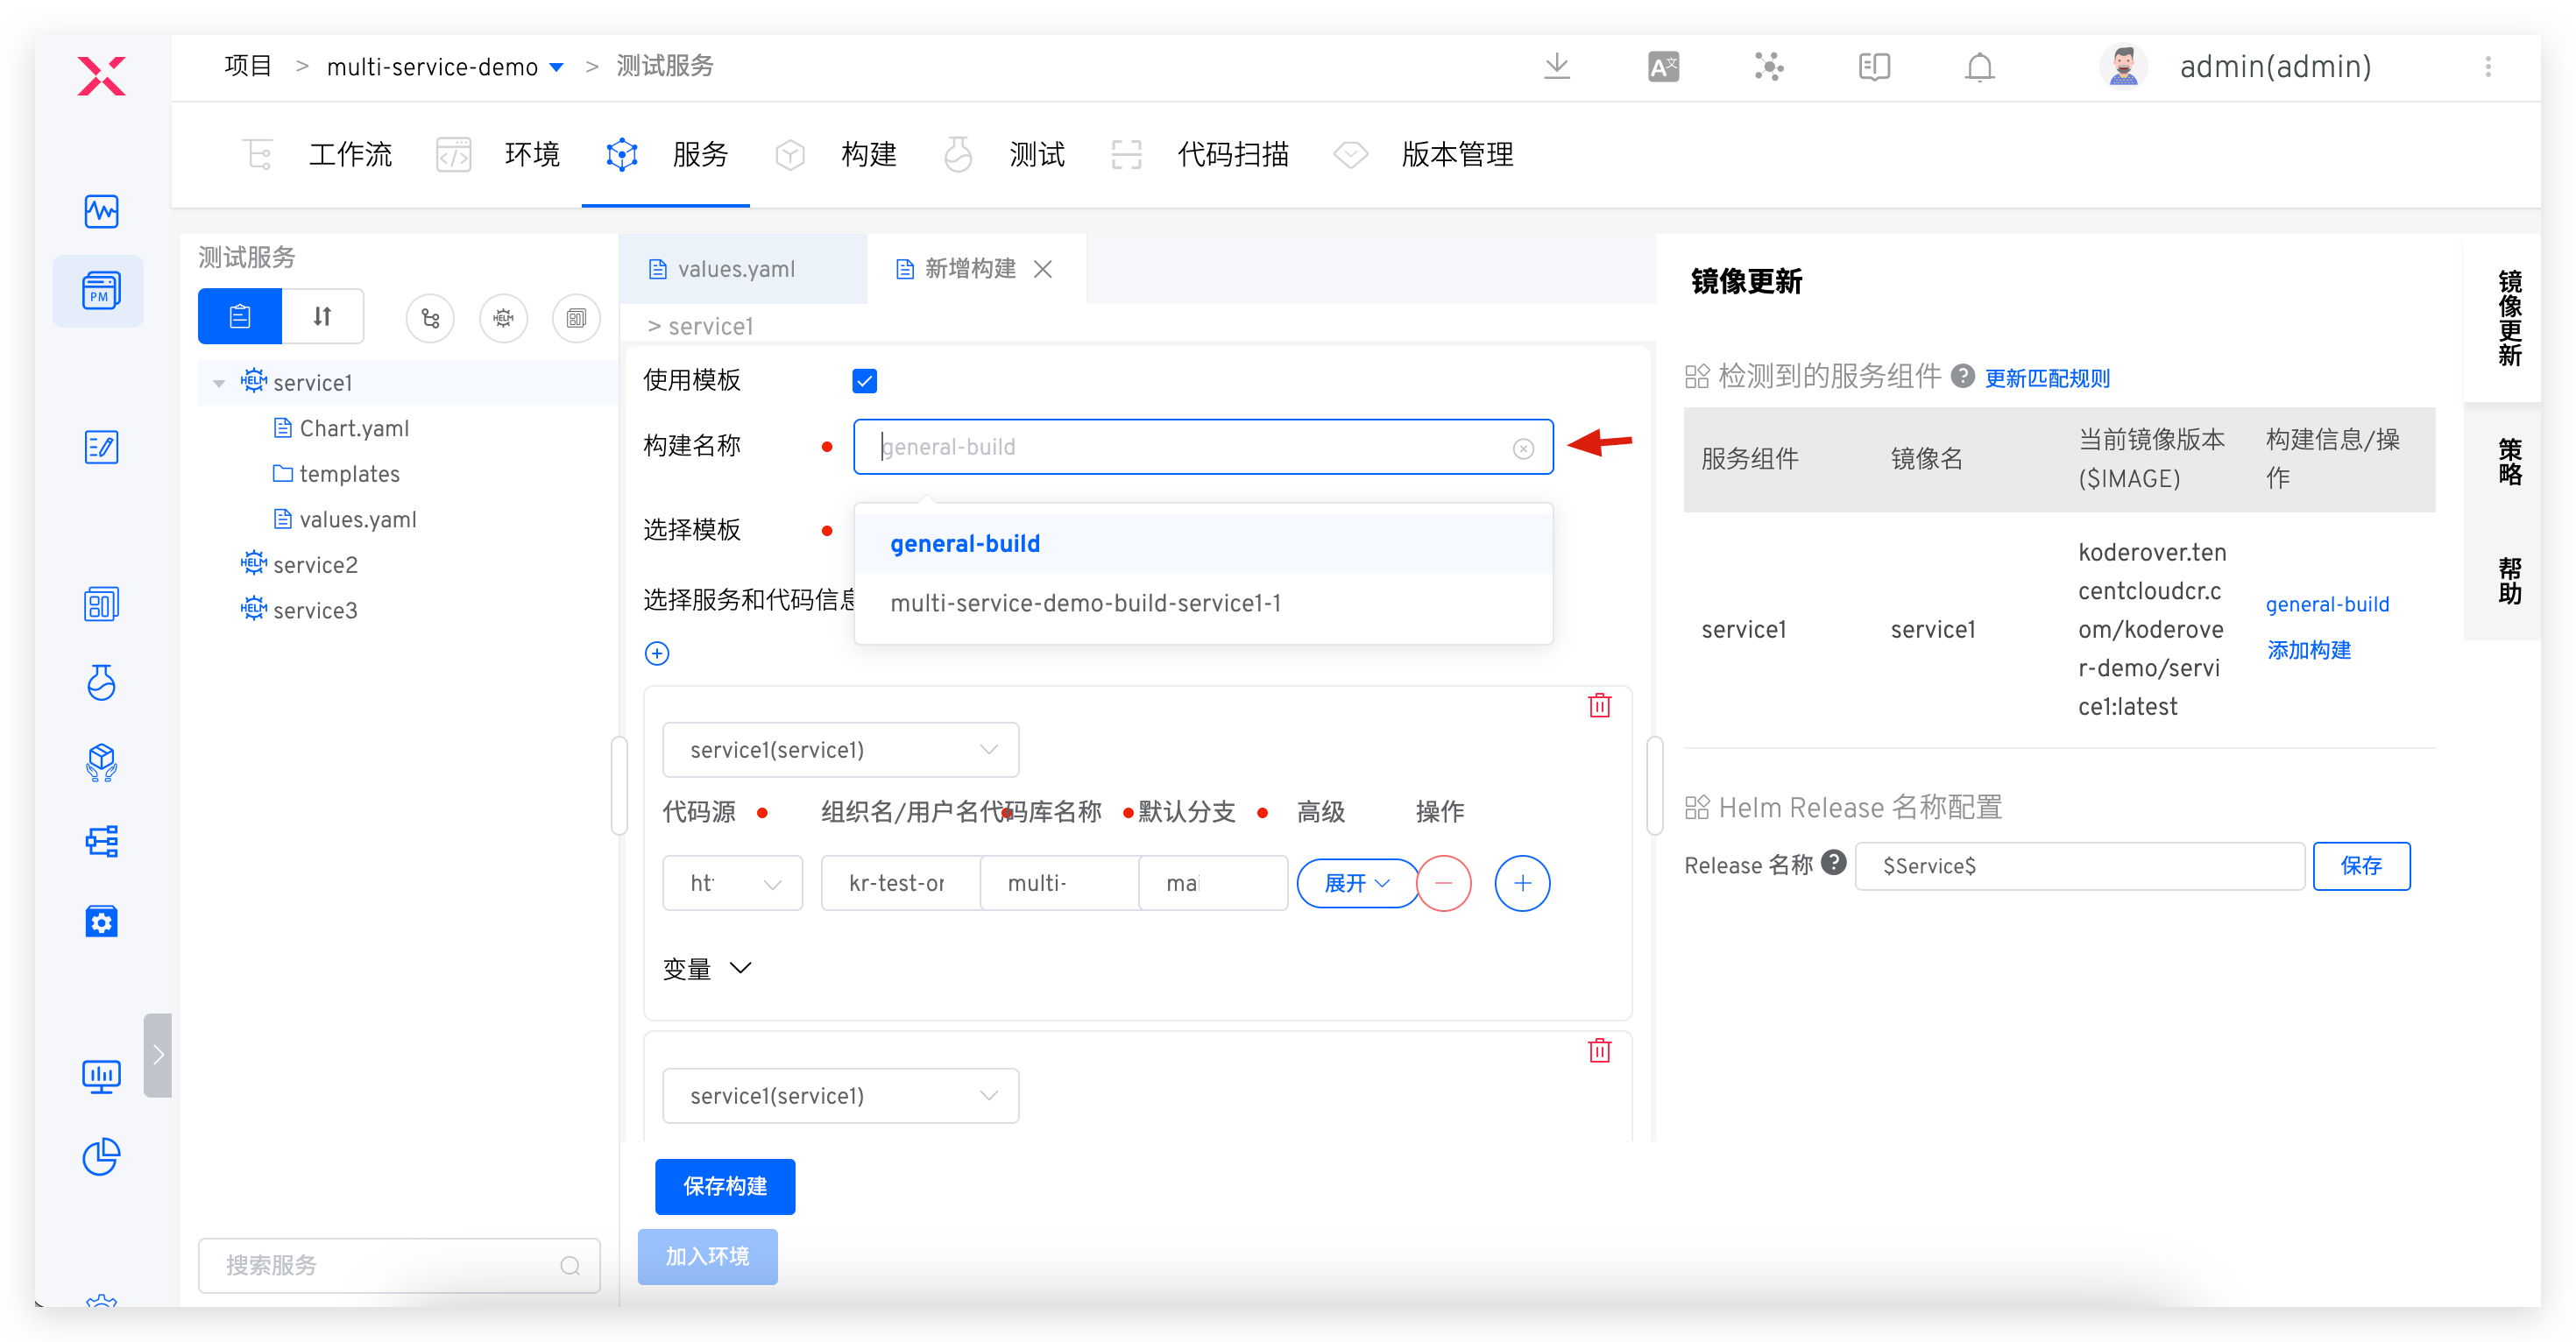Screen dimensions: 2576x1342
Task: Select values.yaml in the service tree
Action: pos(346,519)
